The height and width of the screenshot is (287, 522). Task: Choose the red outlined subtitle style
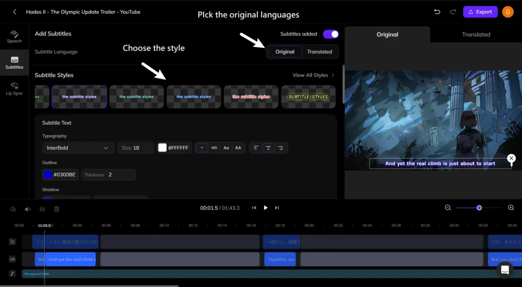251,96
